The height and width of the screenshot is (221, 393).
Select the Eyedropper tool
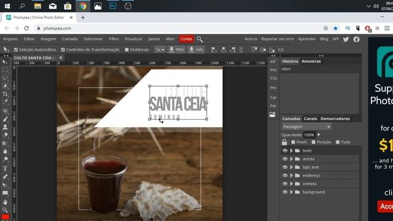(x=5, y=102)
